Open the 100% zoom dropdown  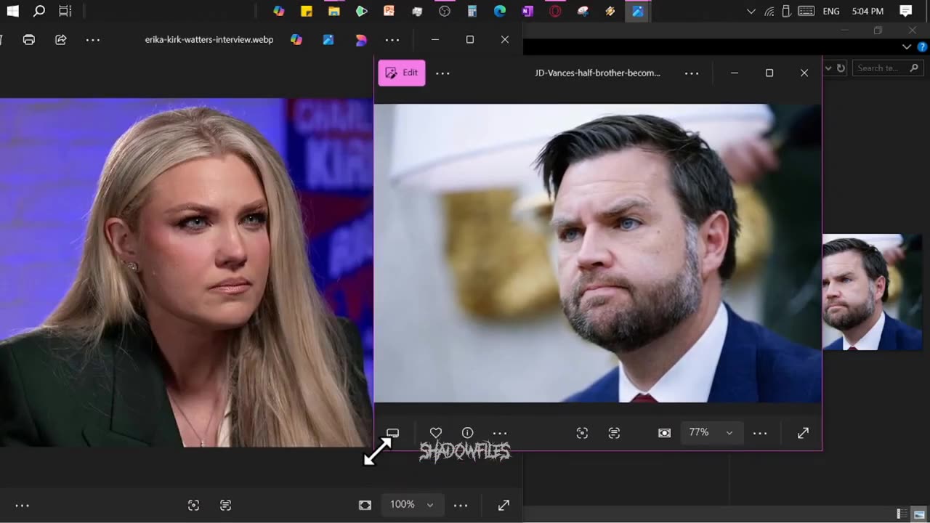(x=412, y=505)
